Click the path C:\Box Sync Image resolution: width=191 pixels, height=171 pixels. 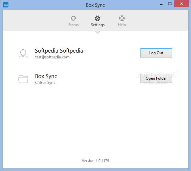tap(45, 83)
